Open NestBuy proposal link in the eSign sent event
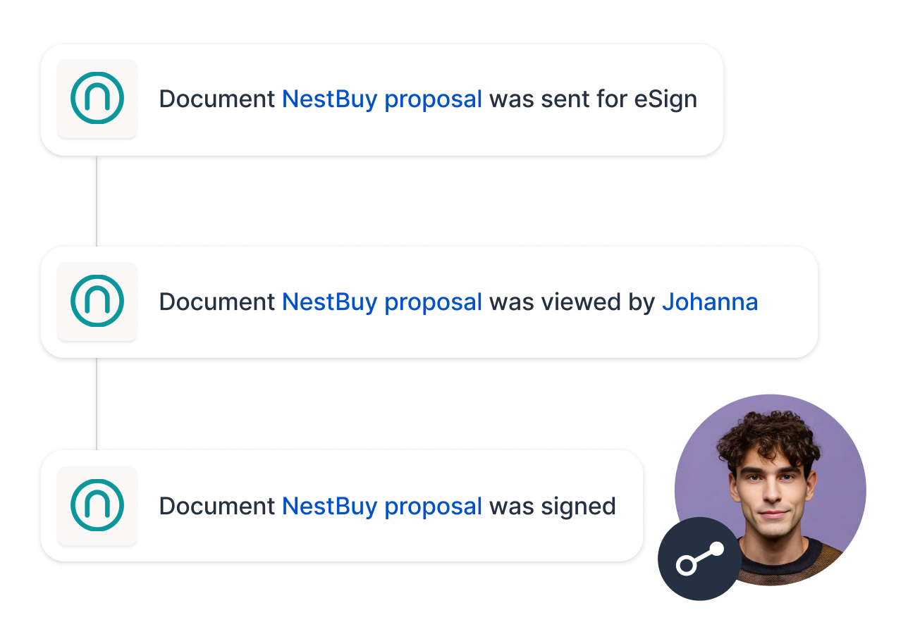908x627 pixels. coord(381,99)
